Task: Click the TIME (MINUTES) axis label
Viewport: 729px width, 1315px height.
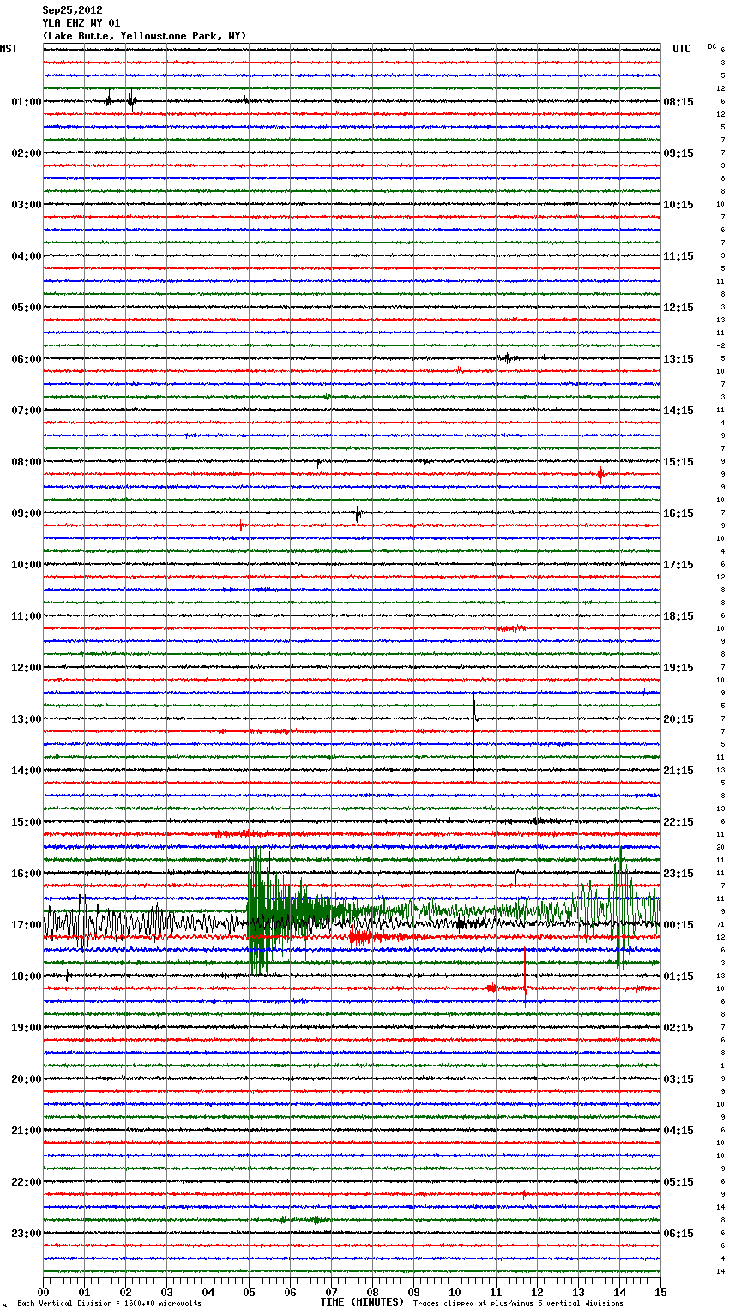Action: tap(361, 1302)
